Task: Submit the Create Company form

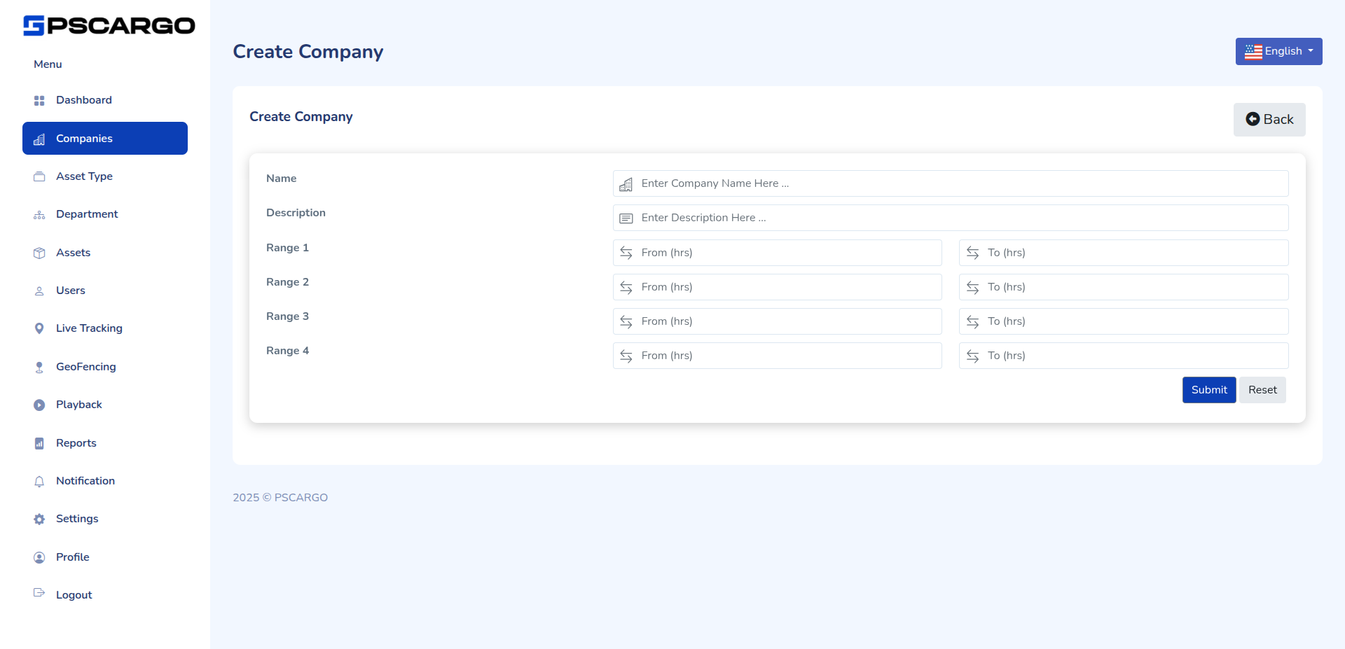Action: (x=1208, y=389)
